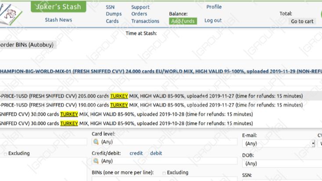Select the credit filter link
Viewport: 322px width, 181px height.
(136, 153)
